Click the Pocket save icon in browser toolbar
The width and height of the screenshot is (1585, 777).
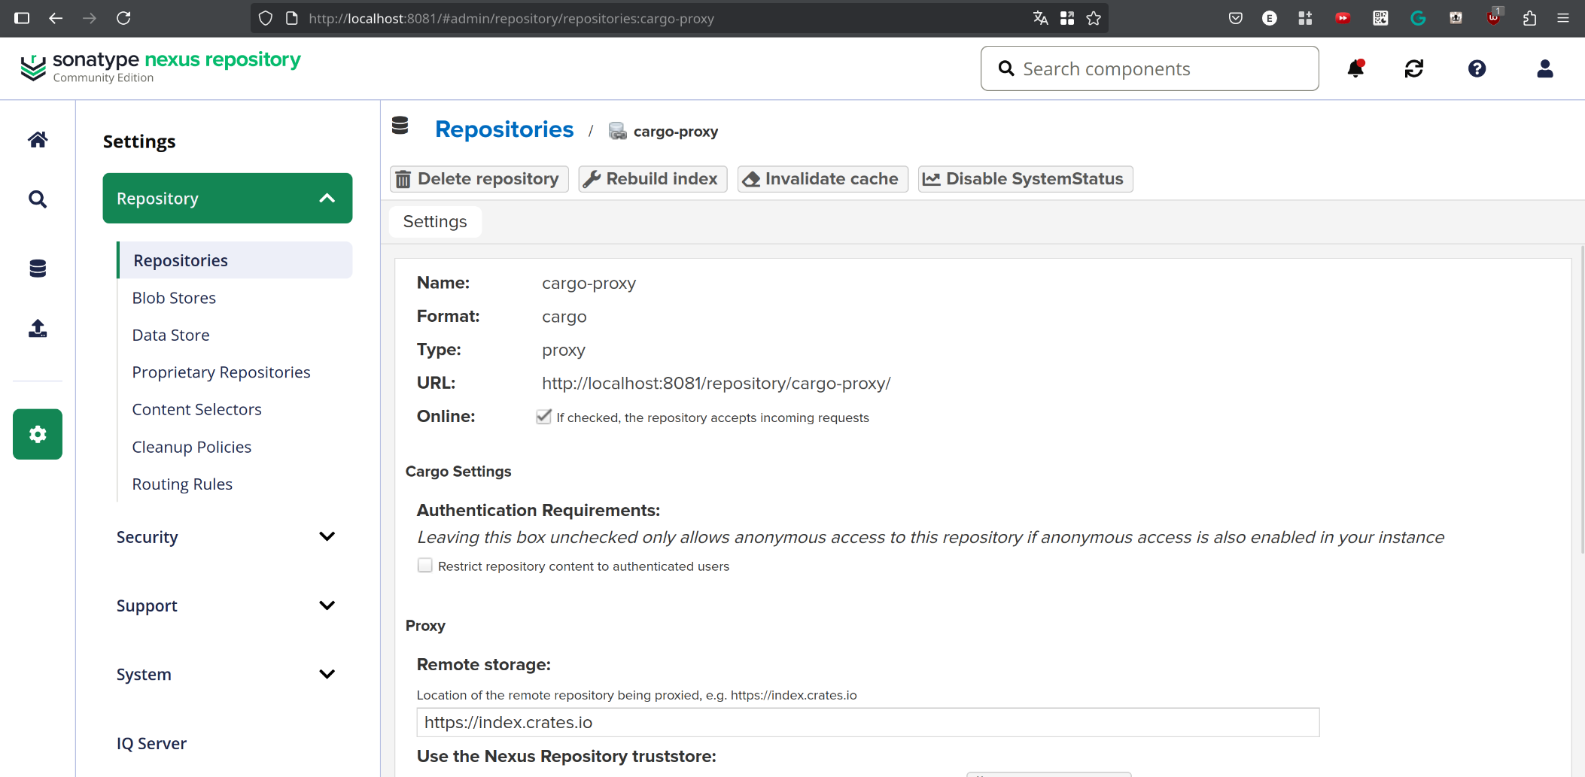pos(1235,18)
